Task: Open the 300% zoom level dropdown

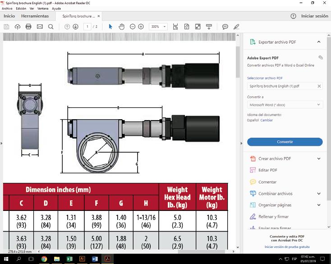Action: [157, 27]
